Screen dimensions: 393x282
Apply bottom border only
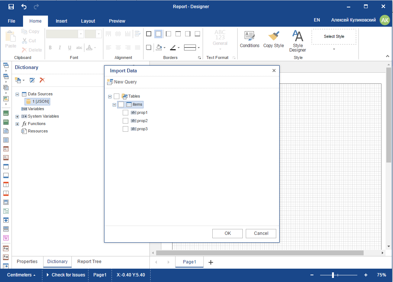point(197,34)
